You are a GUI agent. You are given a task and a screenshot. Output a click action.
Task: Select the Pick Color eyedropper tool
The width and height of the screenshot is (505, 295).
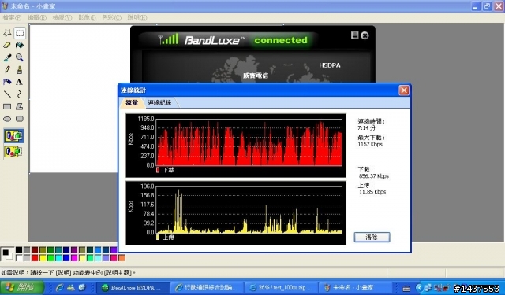(7, 57)
